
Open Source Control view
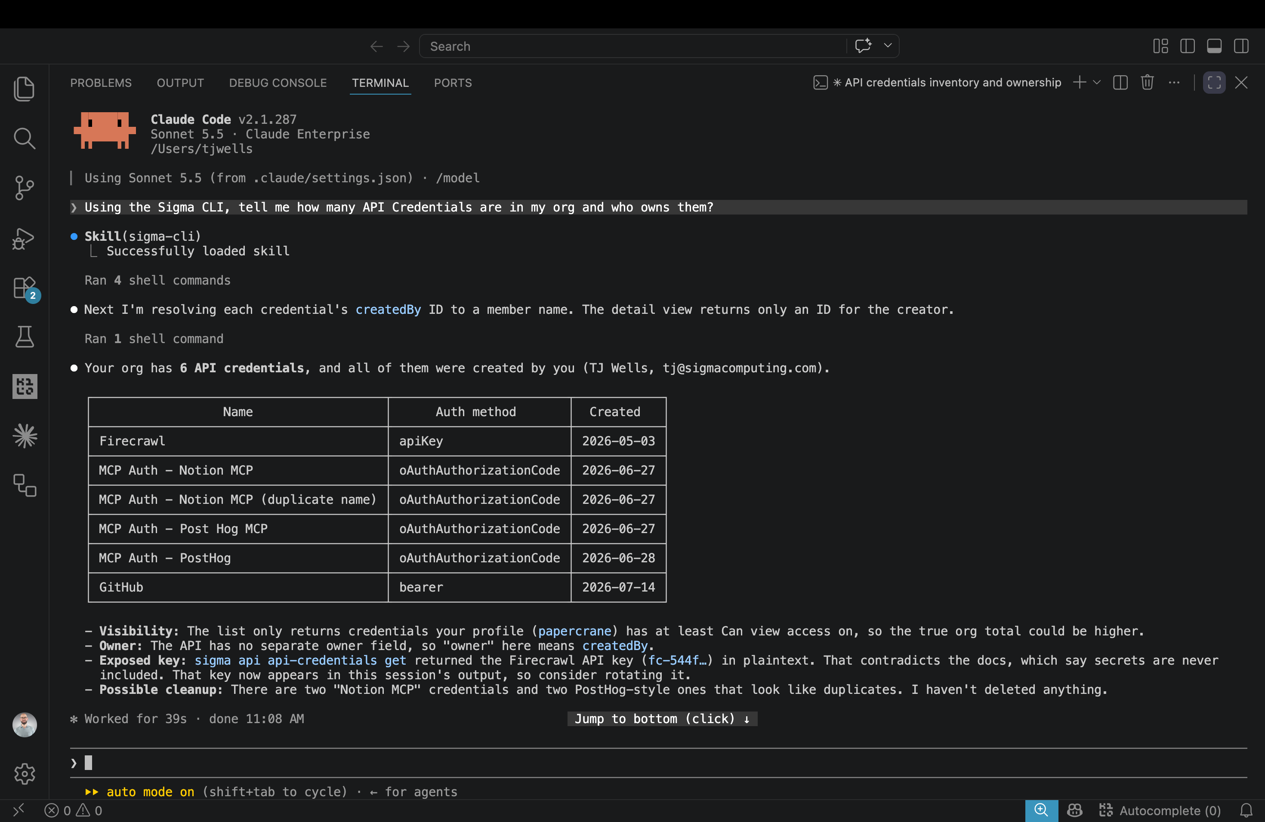click(25, 188)
